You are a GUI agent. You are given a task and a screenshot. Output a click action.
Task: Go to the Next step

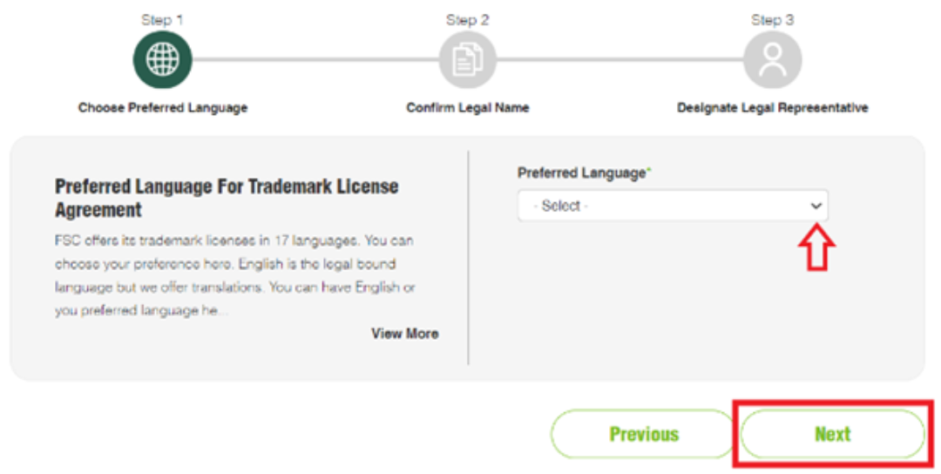coord(832,434)
